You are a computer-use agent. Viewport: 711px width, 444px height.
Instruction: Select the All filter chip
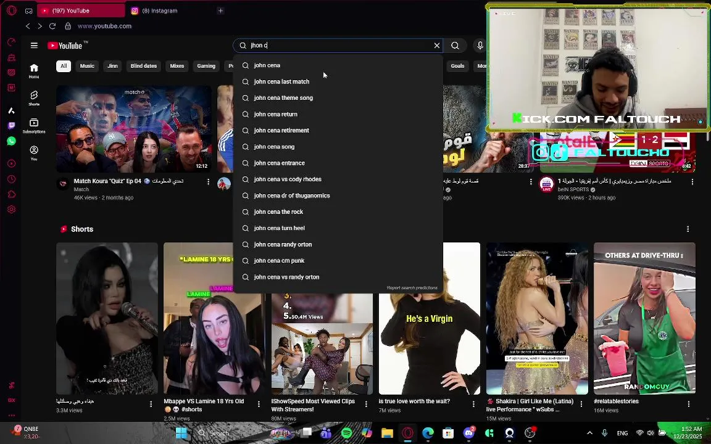point(64,66)
